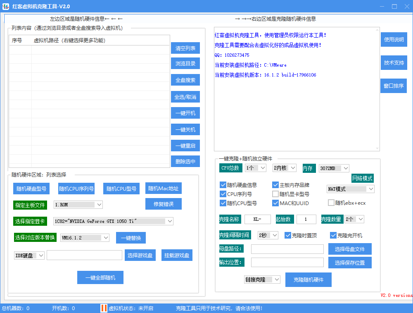Open the NAT模式 network mode dropdown
Viewport: 413px width, 313px height.
coord(370,189)
